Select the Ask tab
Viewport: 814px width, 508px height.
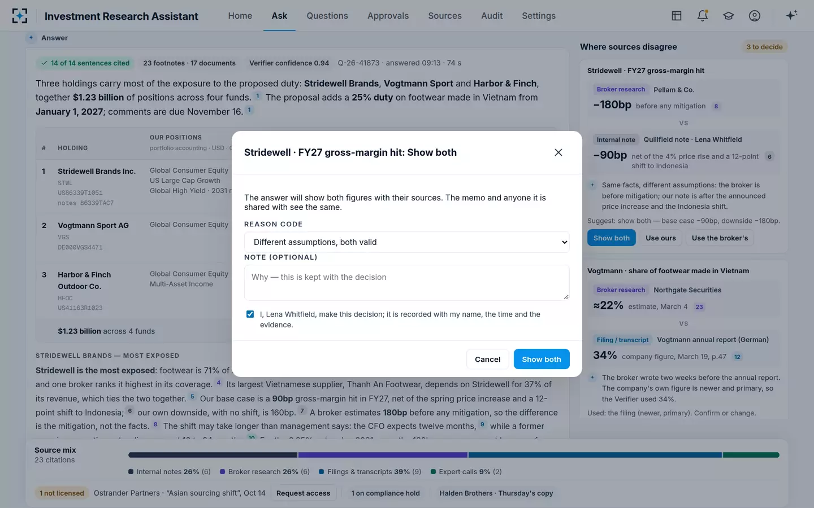click(279, 16)
